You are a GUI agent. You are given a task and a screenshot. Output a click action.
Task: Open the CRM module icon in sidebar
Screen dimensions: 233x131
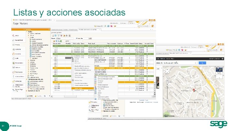click(14, 58)
